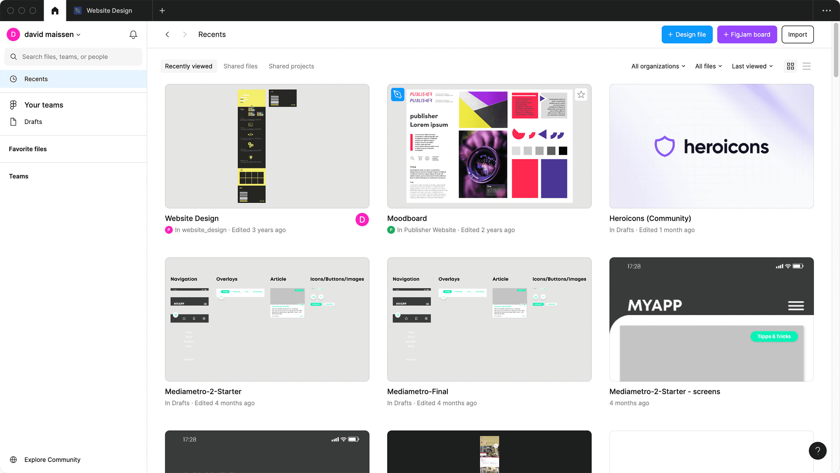Select the Shared projects tab
The width and height of the screenshot is (840, 473).
291,66
